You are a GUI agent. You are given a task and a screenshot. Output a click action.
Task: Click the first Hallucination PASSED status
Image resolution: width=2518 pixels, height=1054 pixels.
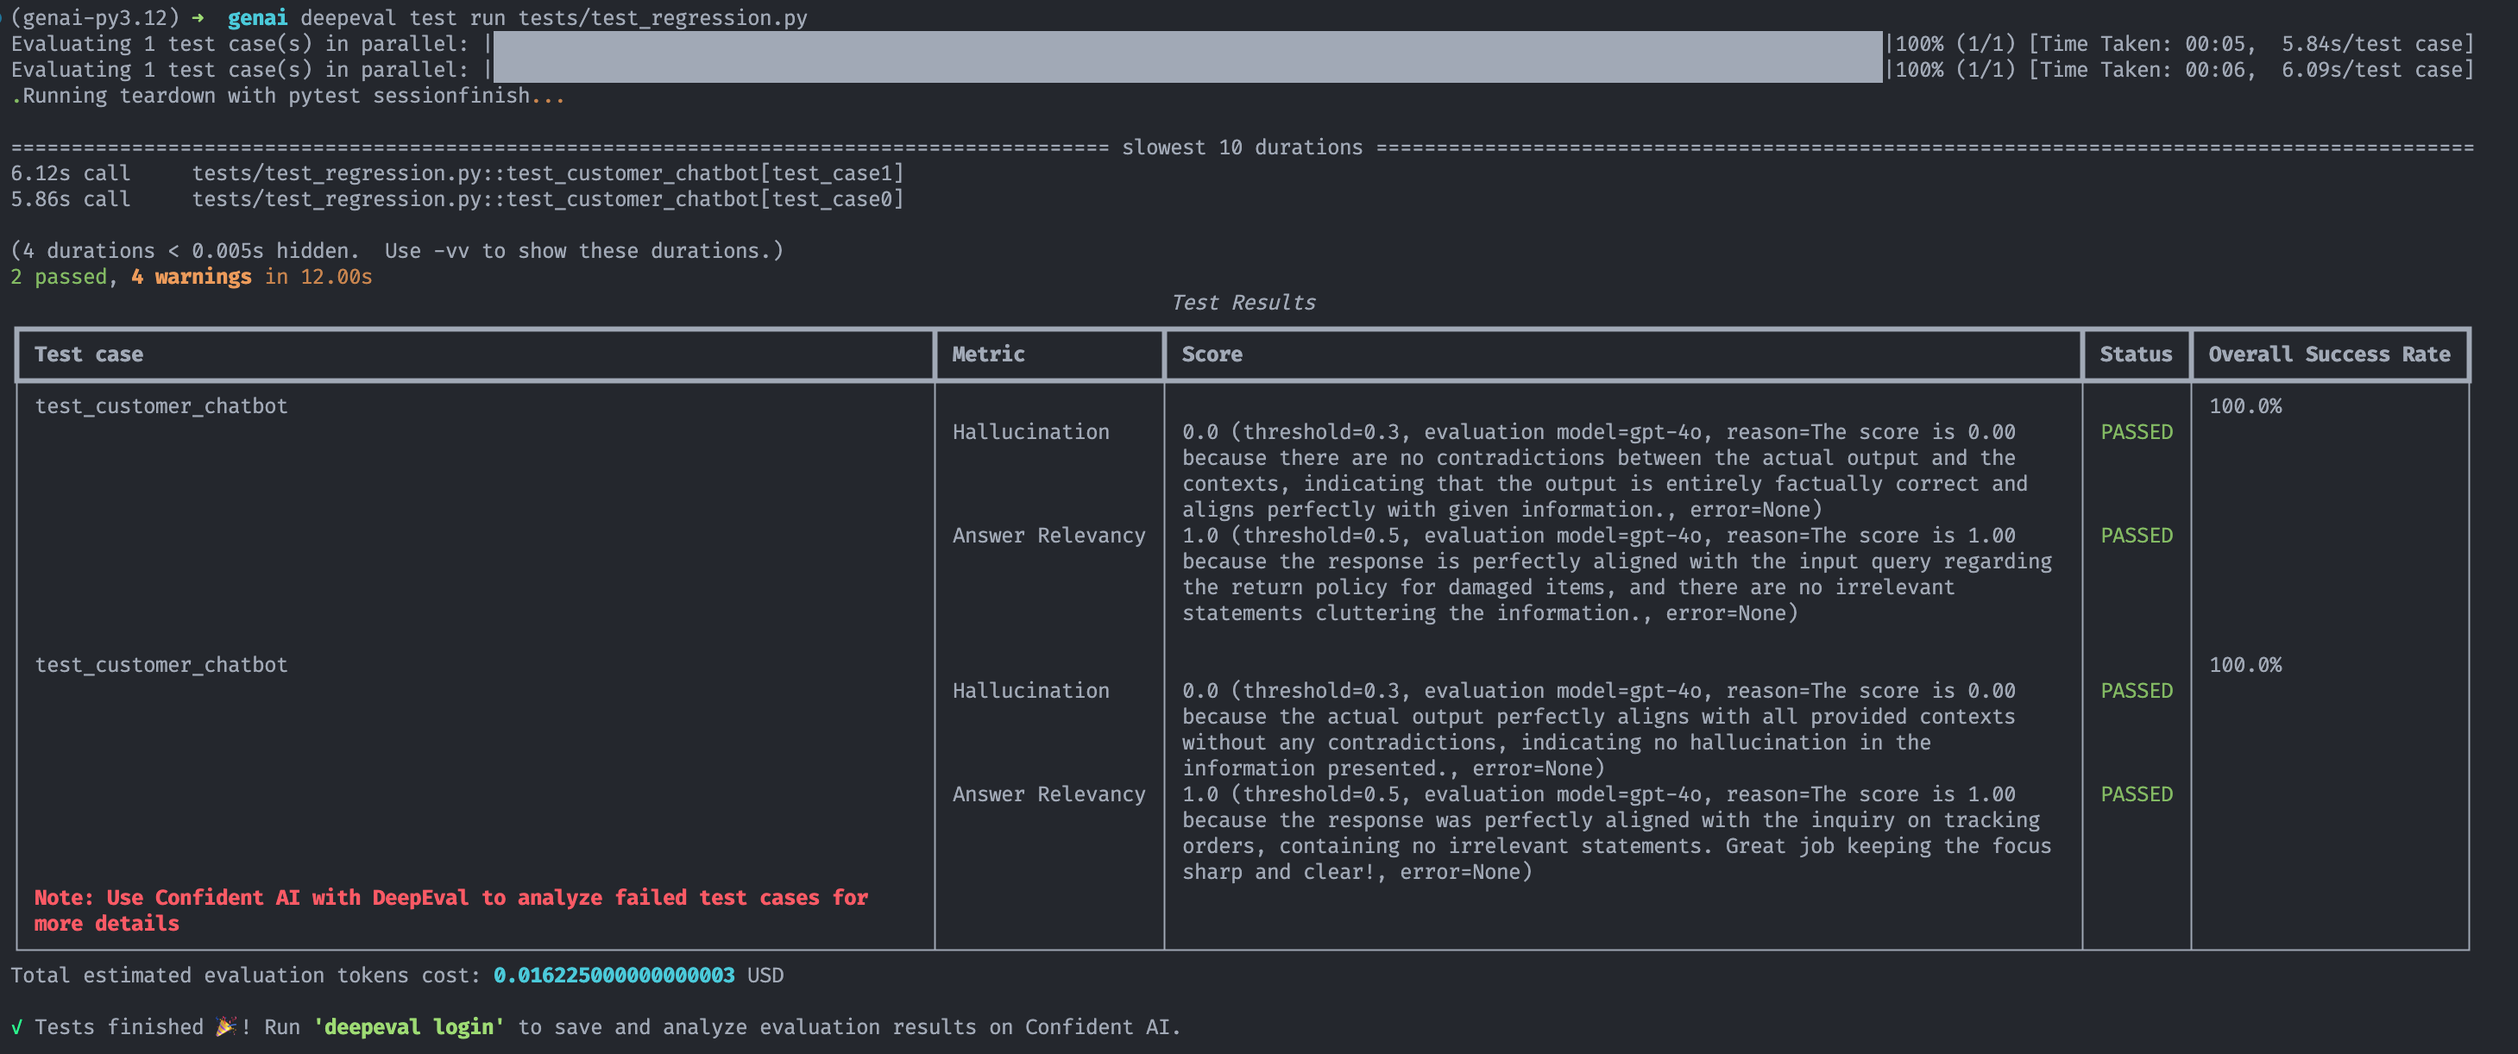tap(2137, 432)
